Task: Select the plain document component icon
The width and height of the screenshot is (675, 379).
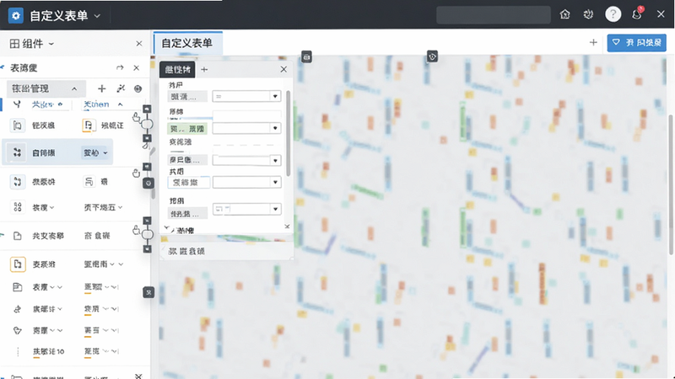Action: (17, 236)
